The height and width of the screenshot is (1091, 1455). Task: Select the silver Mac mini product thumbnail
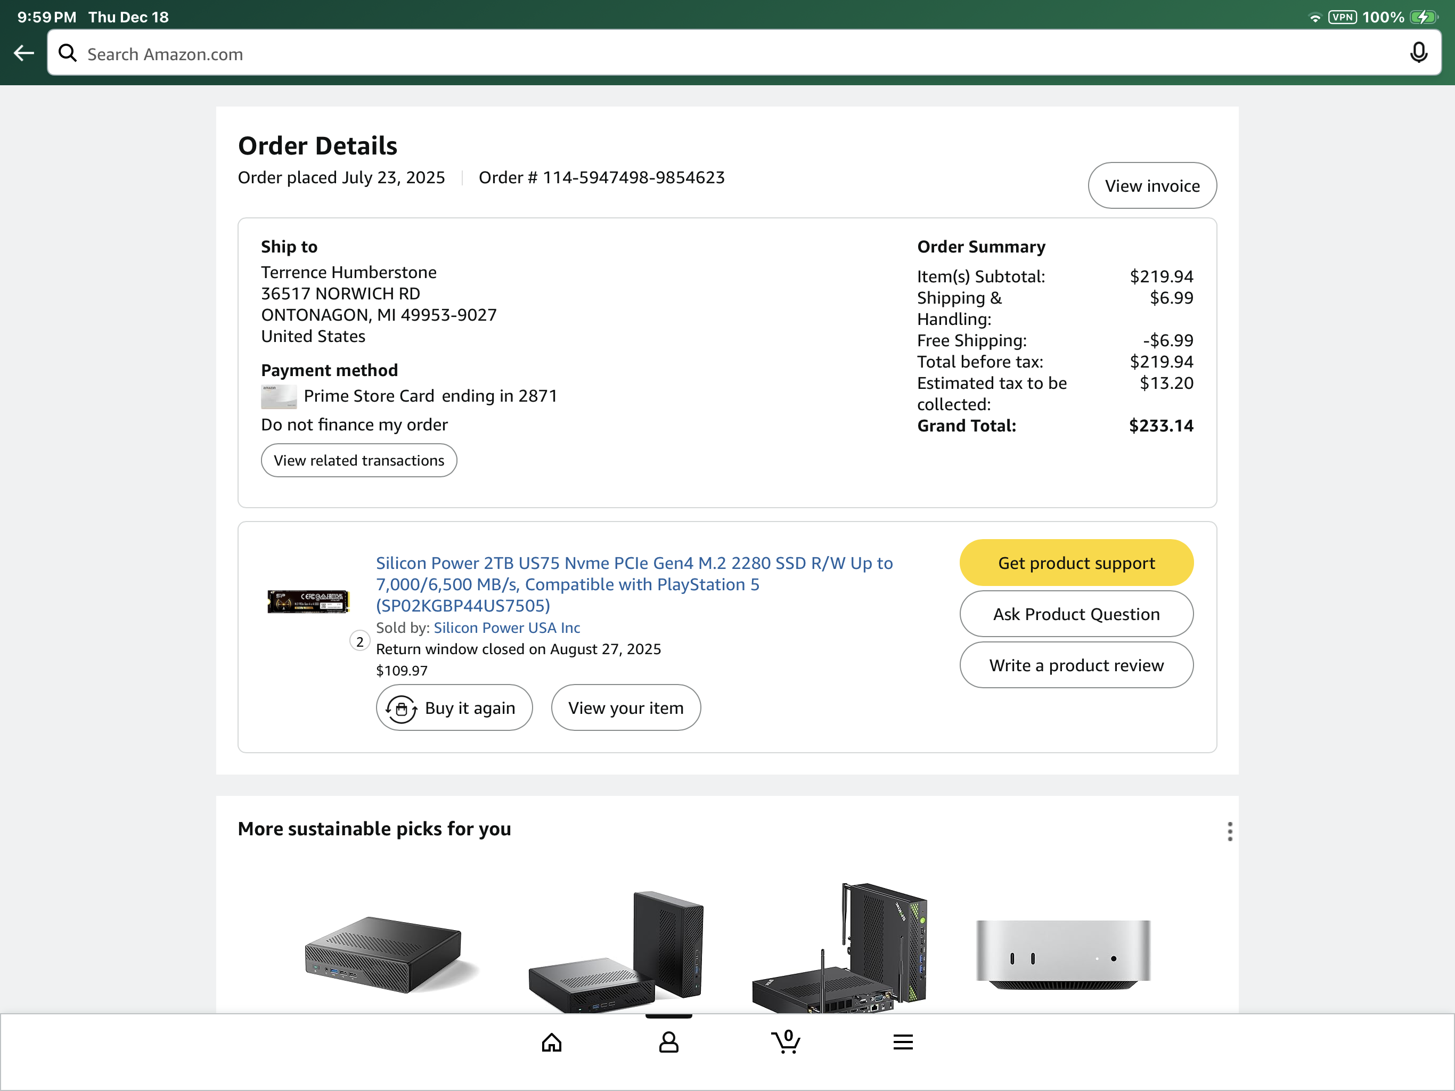point(1063,953)
